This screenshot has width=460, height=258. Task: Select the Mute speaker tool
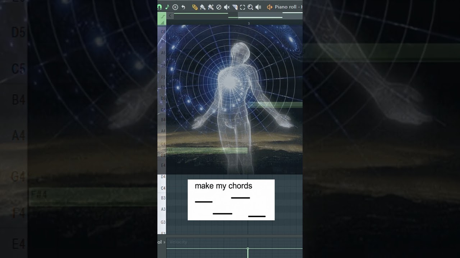coord(227,7)
